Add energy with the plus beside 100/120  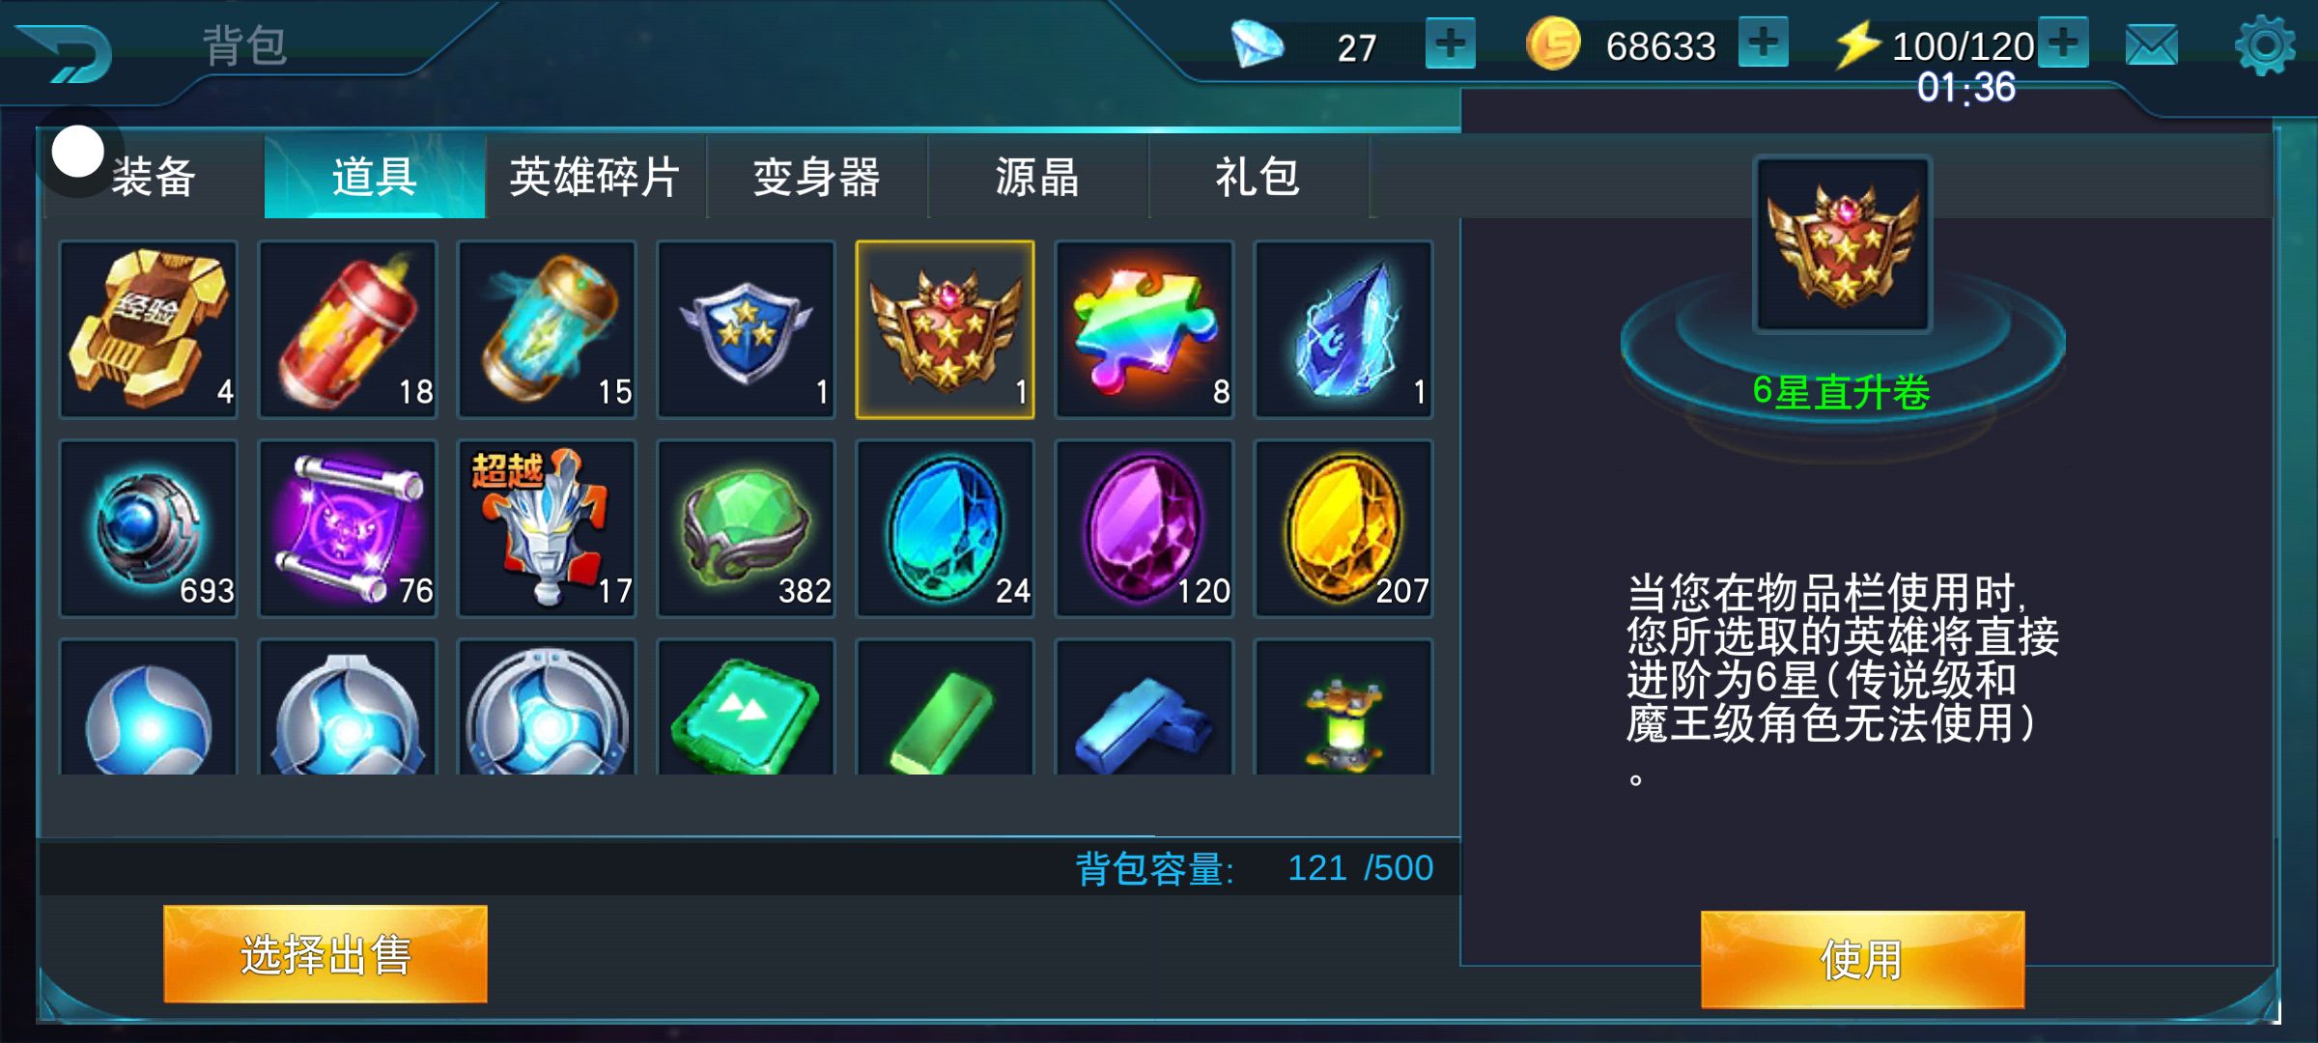click(x=2064, y=42)
